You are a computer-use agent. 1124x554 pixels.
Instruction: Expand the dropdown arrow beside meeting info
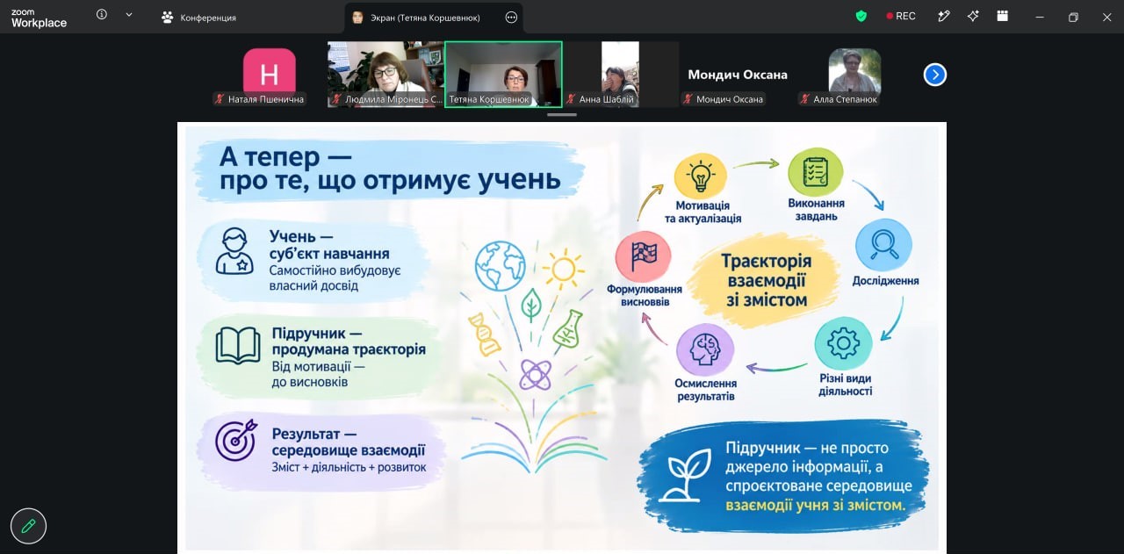pyautogui.click(x=129, y=15)
